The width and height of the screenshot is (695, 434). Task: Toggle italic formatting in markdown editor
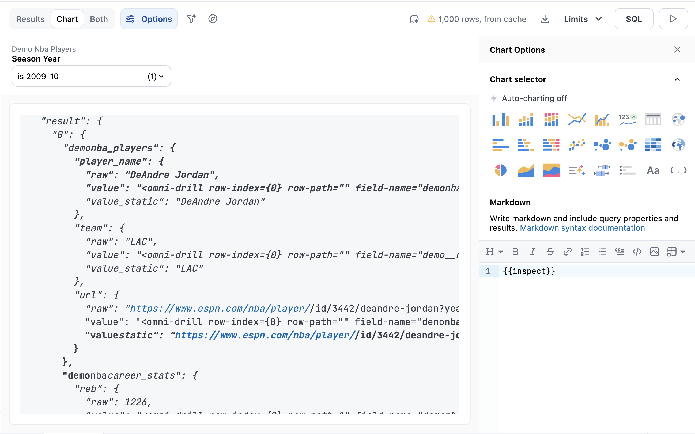532,252
